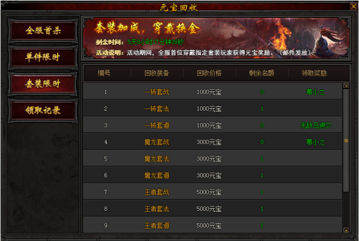Click the 魔龙套战 equipment name
The width and height of the screenshot is (359, 241).
[157, 142]
